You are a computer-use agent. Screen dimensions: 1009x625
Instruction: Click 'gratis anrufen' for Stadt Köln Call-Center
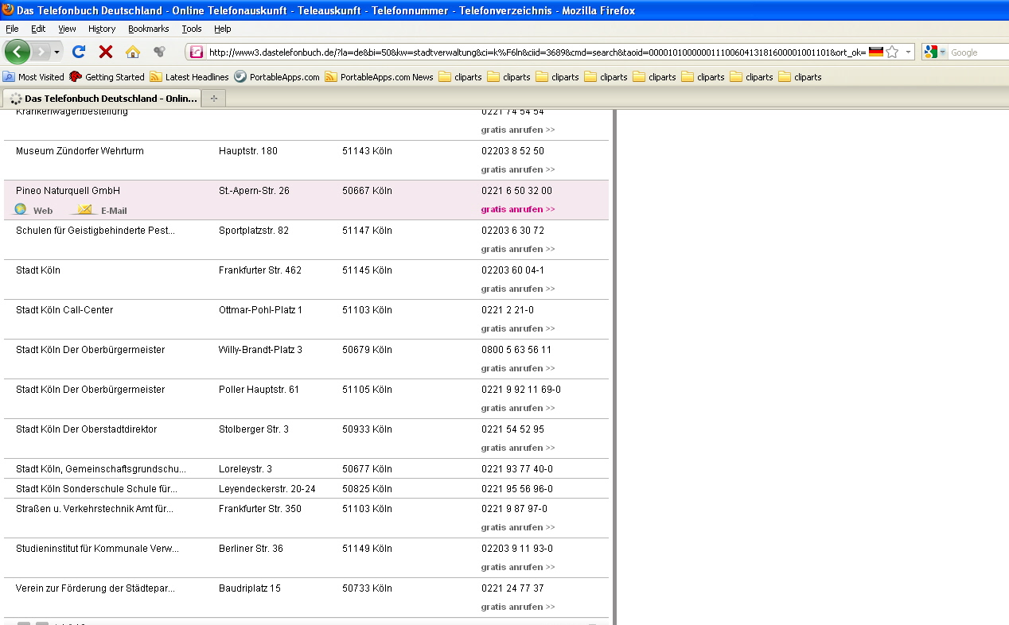point(517,328)
